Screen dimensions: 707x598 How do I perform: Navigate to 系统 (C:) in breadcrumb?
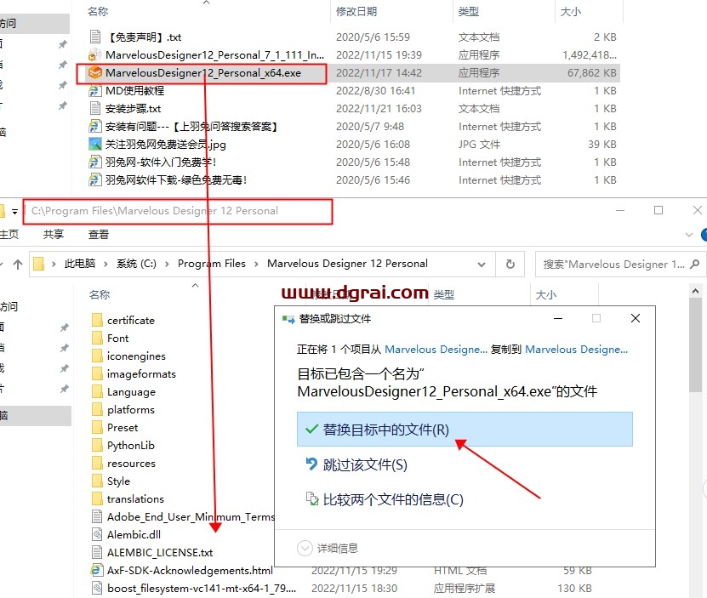(x=136, y=264)
